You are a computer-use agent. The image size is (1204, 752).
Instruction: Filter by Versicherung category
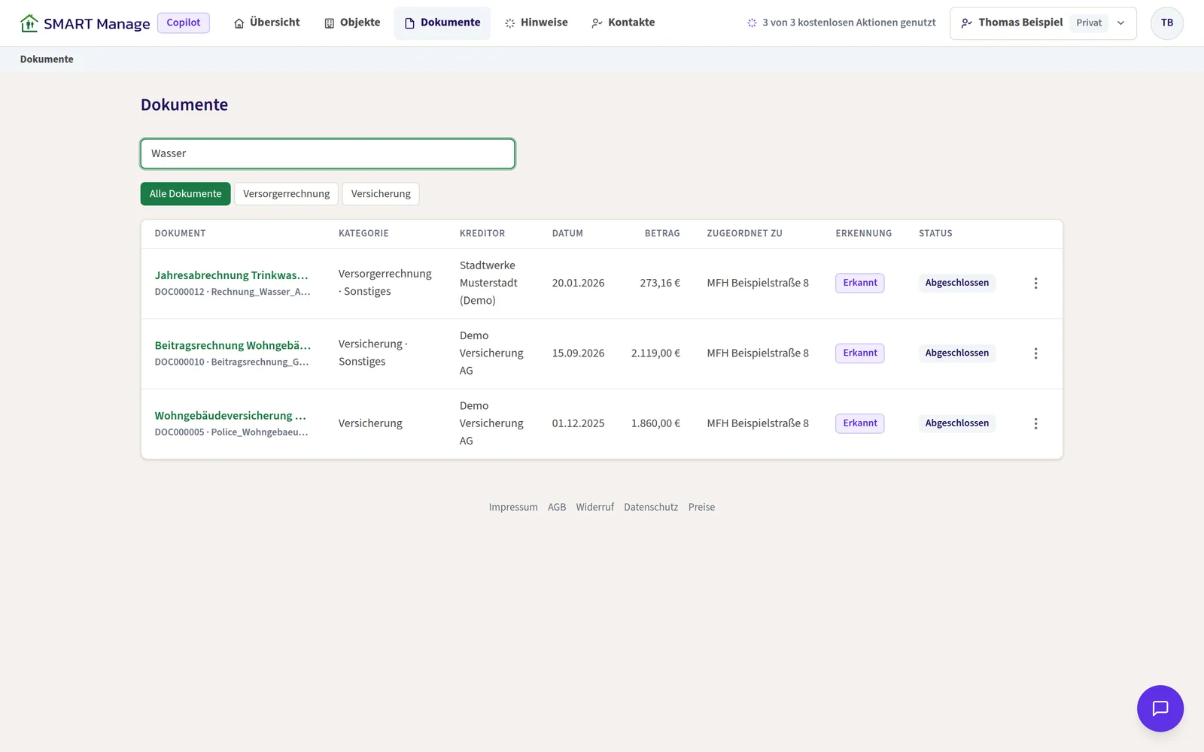tap(381, 194)
